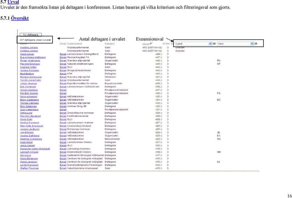Open participant Anders Lindholm
Viewport: 292px width, 198px height.
coord(30,129)
